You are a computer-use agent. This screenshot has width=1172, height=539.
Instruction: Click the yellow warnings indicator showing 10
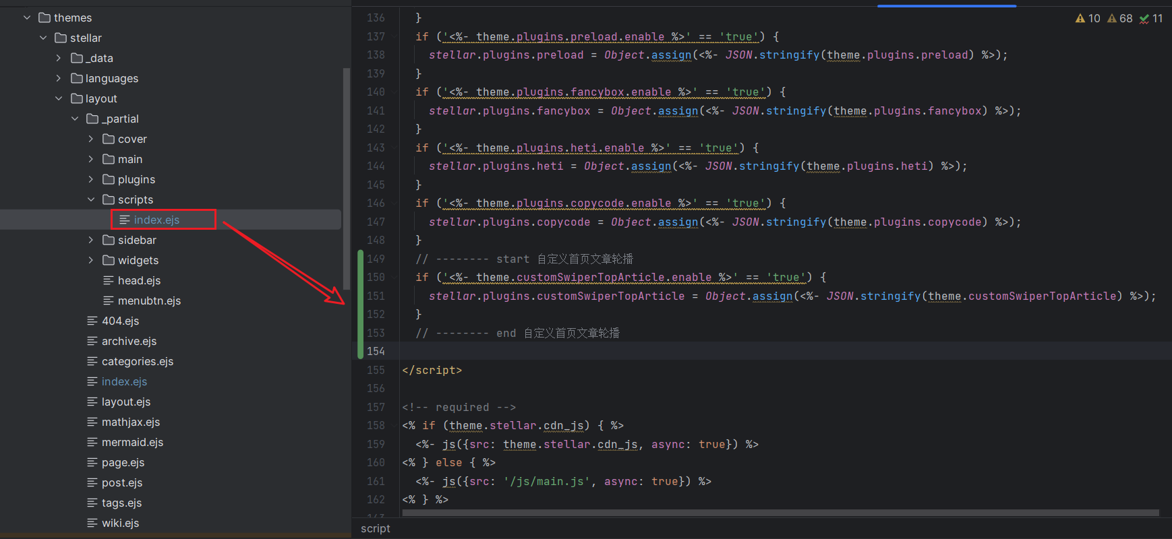pyautogui.click(x=1087, y=18)
